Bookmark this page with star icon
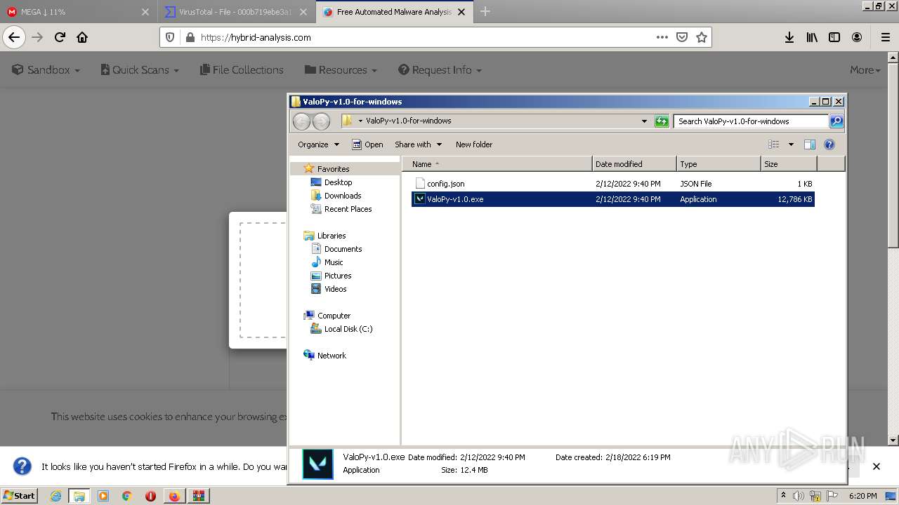The width and height of the screenshot is (899, 505). 701,37
